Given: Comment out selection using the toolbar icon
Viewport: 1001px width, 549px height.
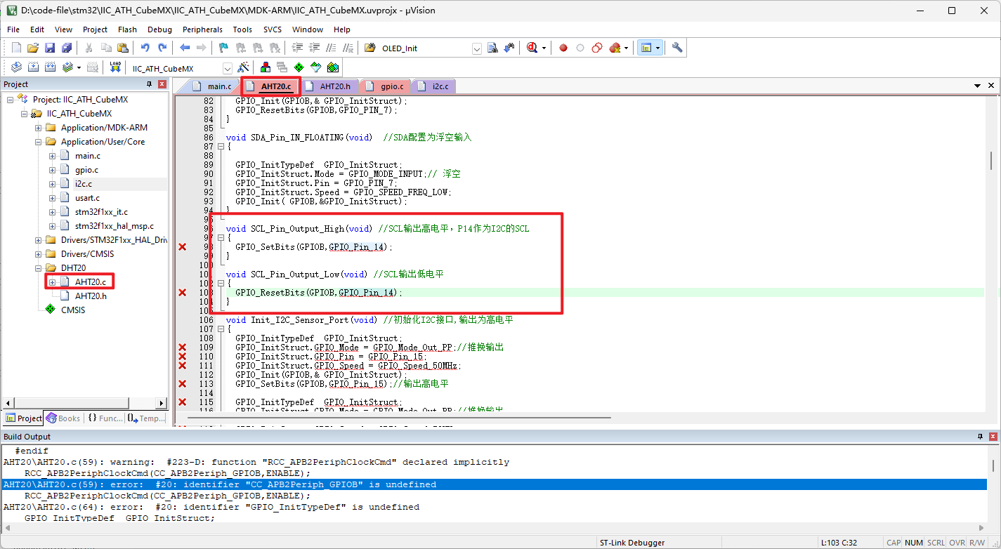Looking at the screenshot, I should coord(331,48).
